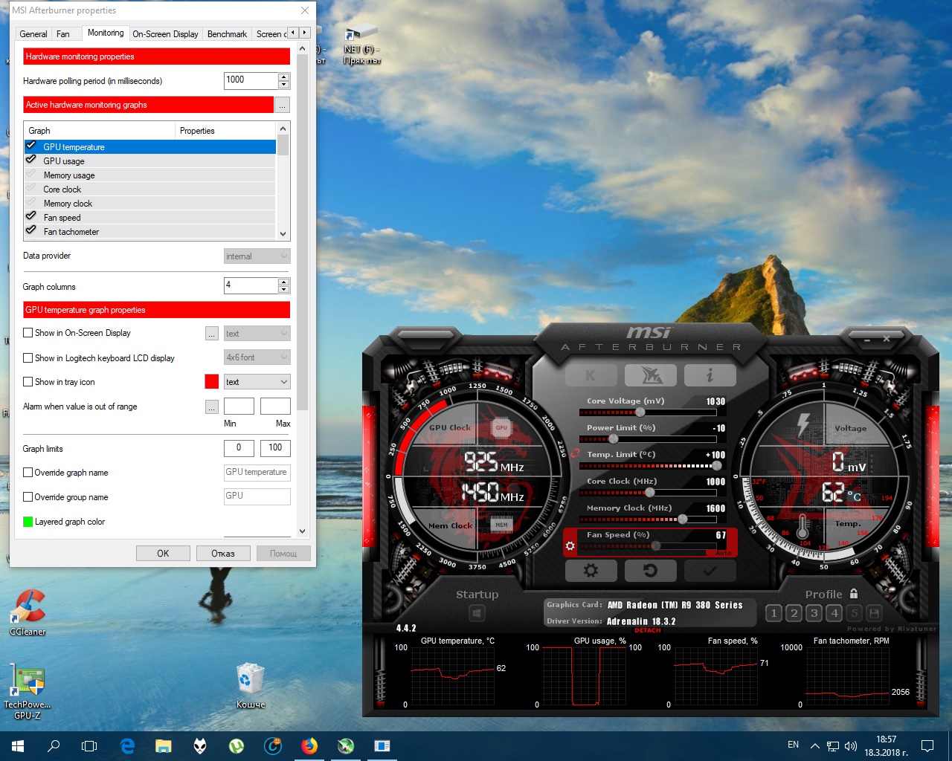Open the 4x6 font dropdown
The width and height of the screenshot is (952, 761).
(x=257, y=357)
